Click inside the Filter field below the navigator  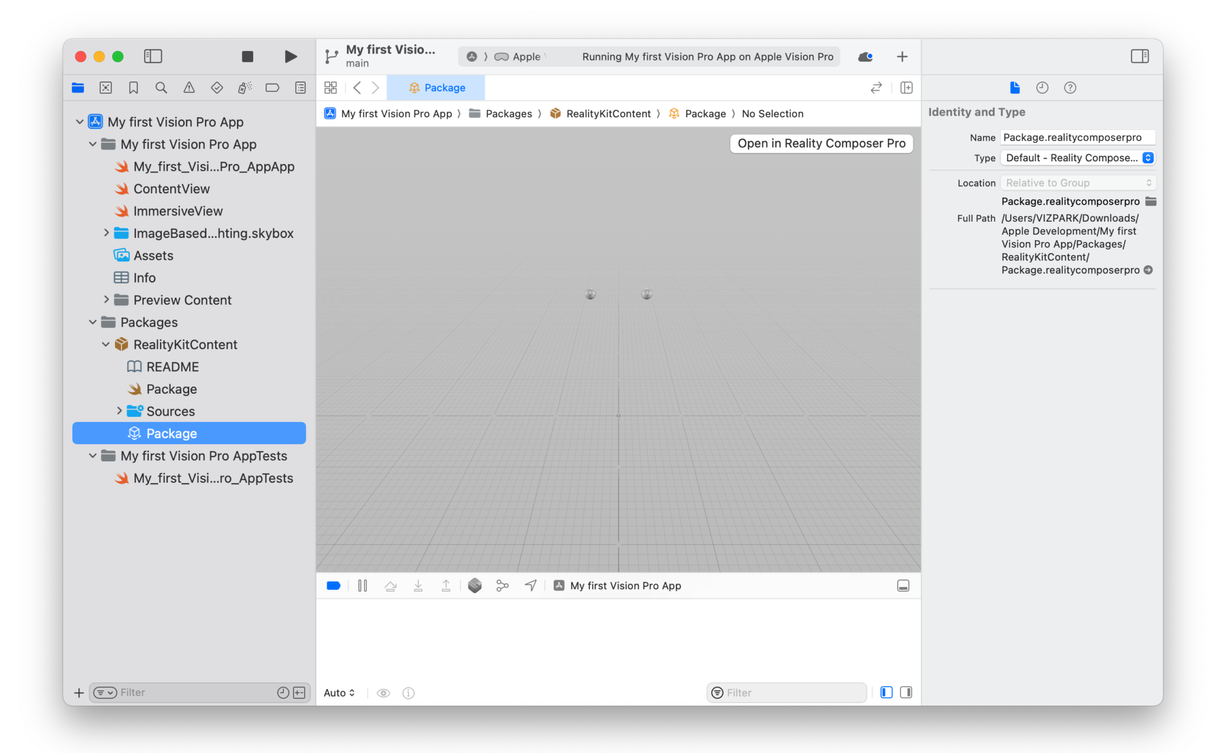click(178, 692)
